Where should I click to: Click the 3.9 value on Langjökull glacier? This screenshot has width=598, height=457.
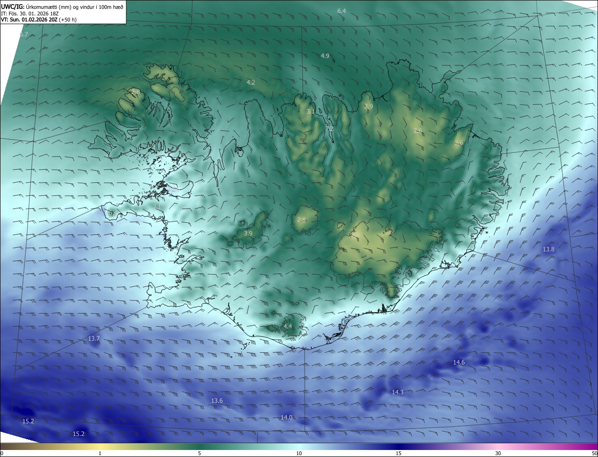tap(248, 233)
